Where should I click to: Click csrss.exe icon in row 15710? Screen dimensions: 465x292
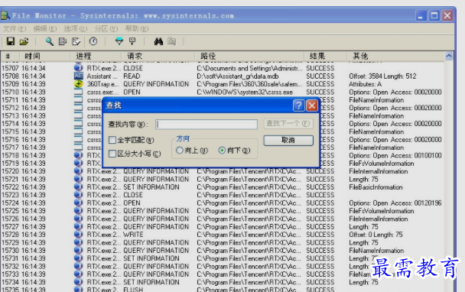tap(78, 92)
